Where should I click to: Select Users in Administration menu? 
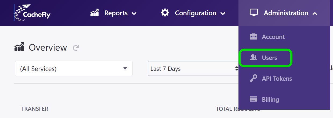point(269,58)
